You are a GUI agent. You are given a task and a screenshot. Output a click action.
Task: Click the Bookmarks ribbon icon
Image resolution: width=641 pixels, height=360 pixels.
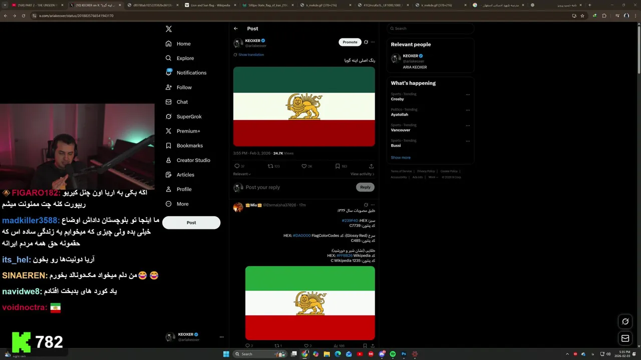[x=169, y=145]
